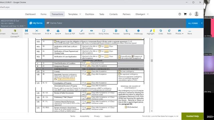Viewport: 214px width, 120px height.
Task: Open the Terms footer link
Action: [73, 116]
